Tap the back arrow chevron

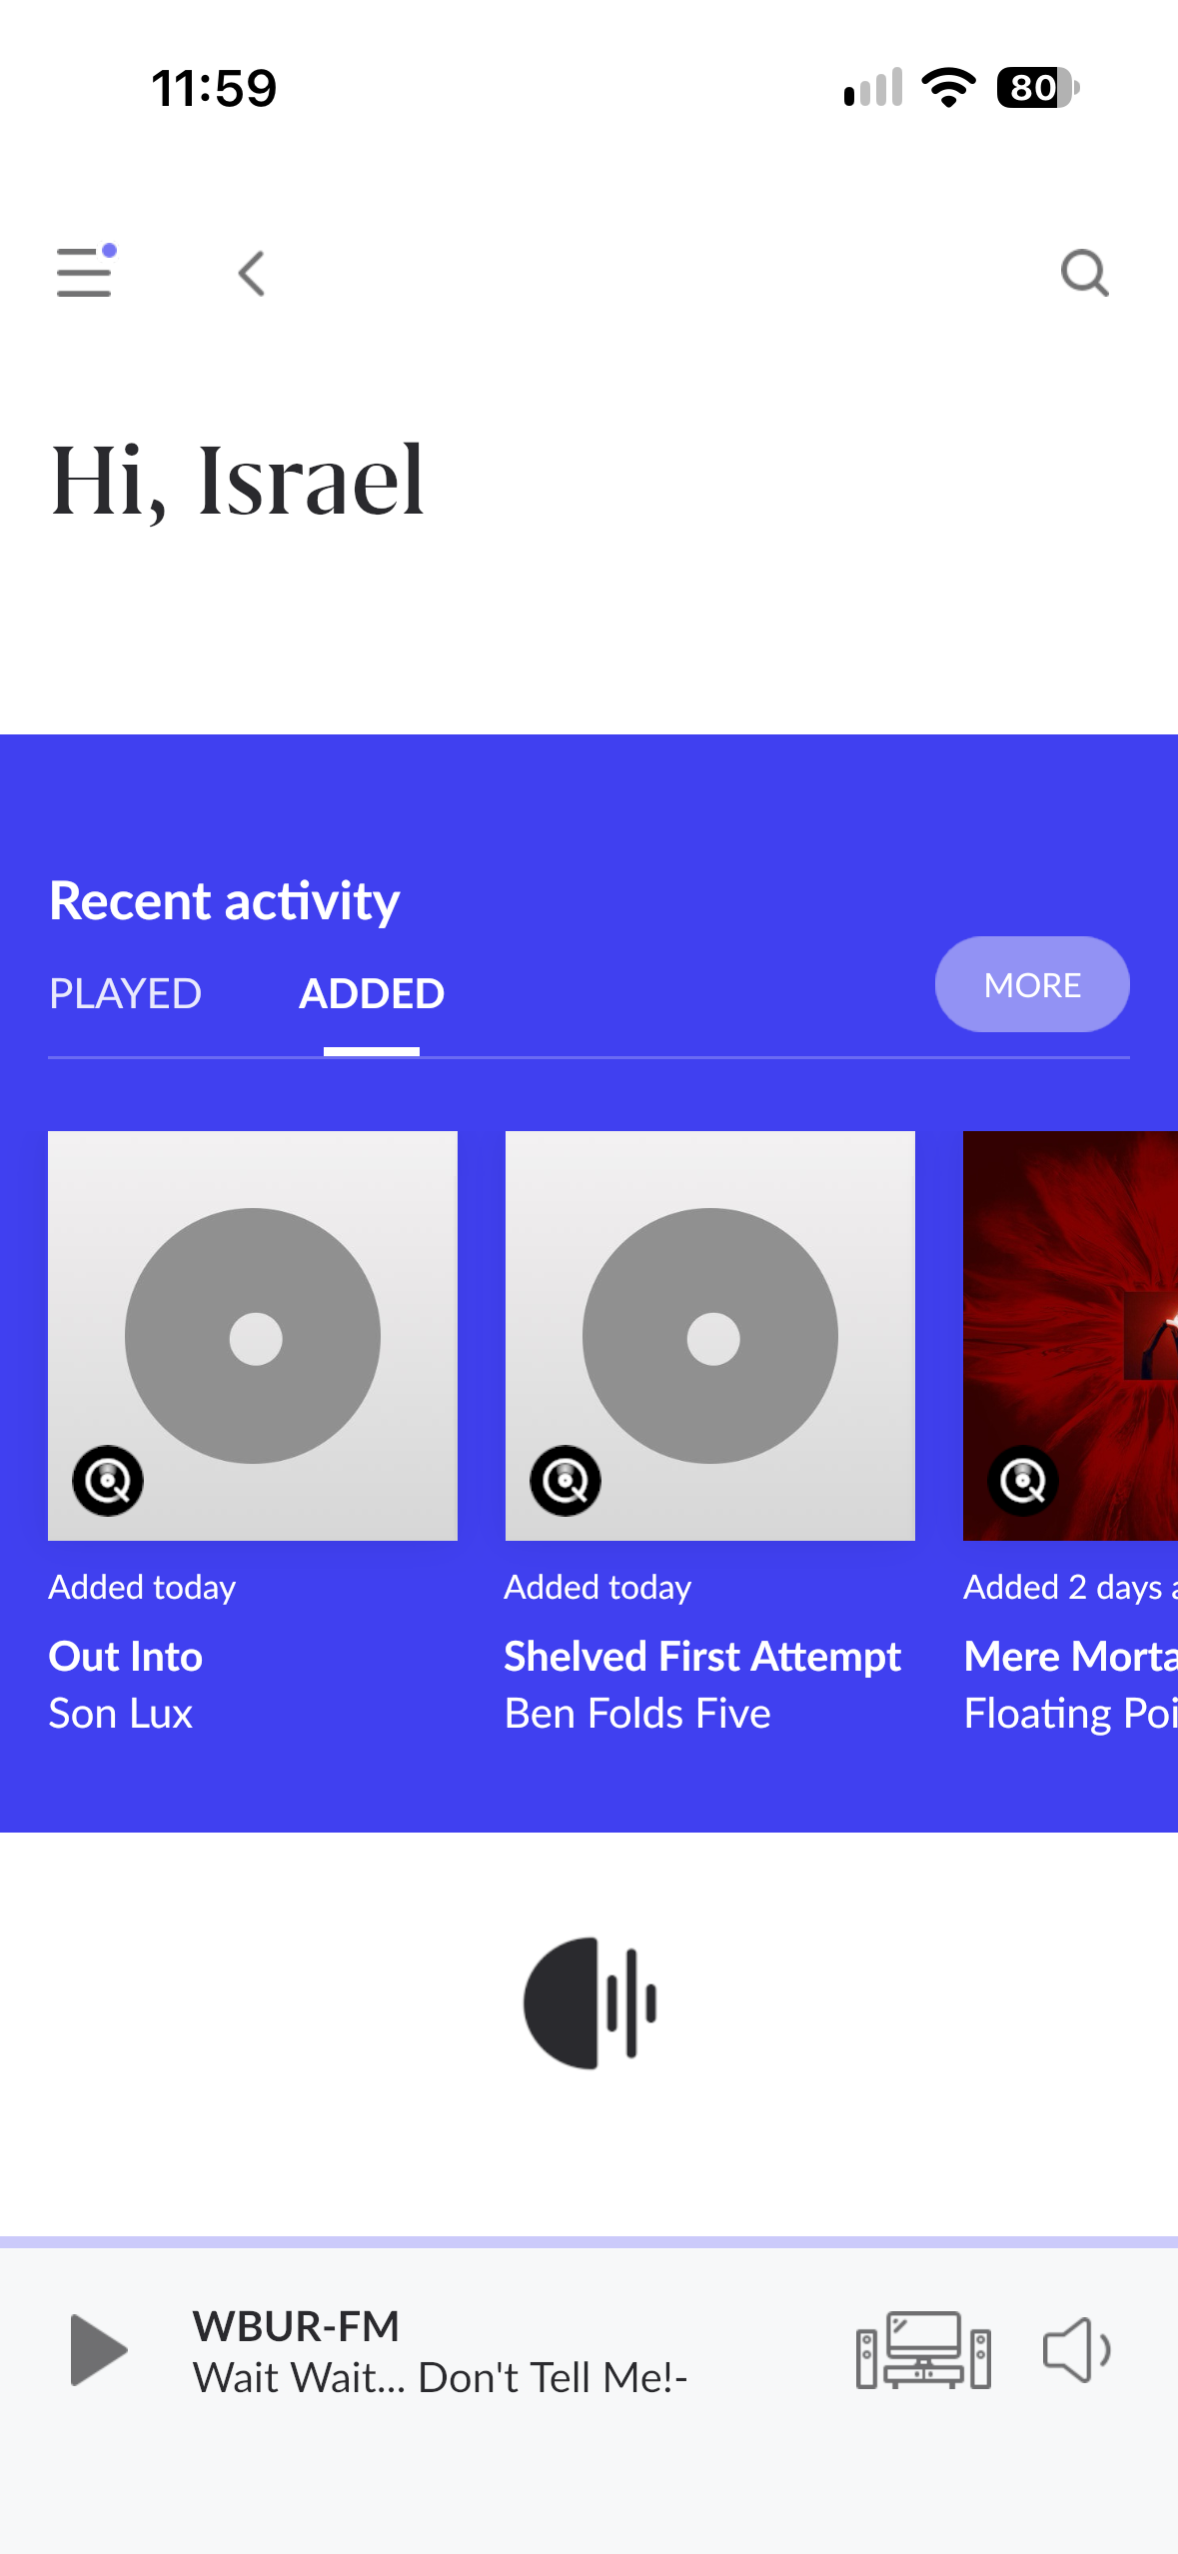click(252, 273)
